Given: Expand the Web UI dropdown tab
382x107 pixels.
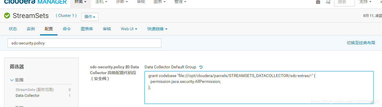Looking at the screenshot, I should tap(129, 29).
